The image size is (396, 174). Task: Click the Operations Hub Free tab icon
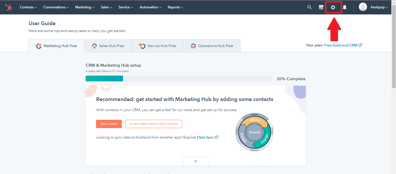click(193, 46)
